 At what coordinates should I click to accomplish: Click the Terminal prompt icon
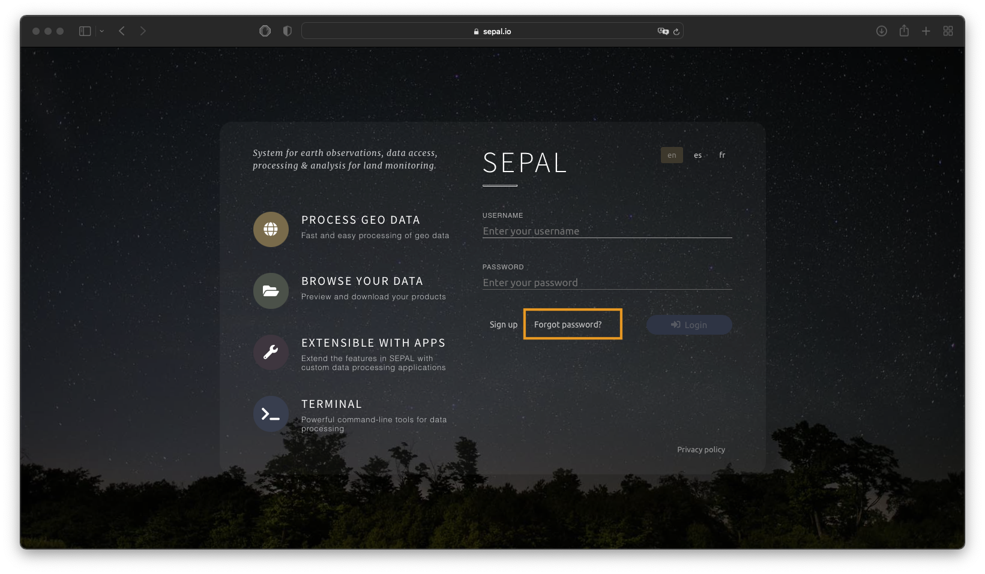(271, 414)
